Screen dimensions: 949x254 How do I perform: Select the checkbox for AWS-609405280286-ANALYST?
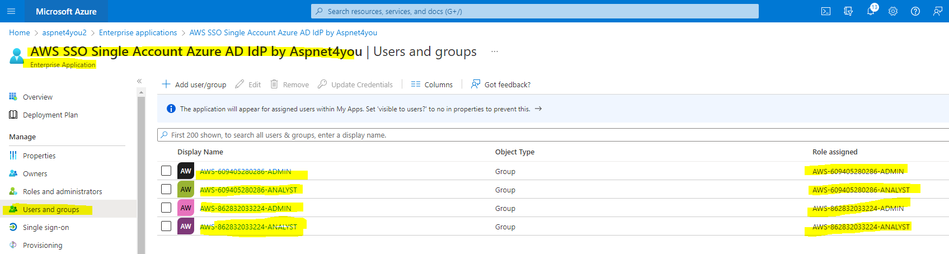coord(166,189)
